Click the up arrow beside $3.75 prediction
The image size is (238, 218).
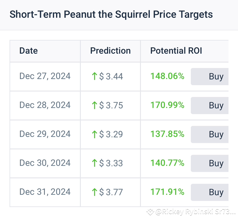(94, 105)
